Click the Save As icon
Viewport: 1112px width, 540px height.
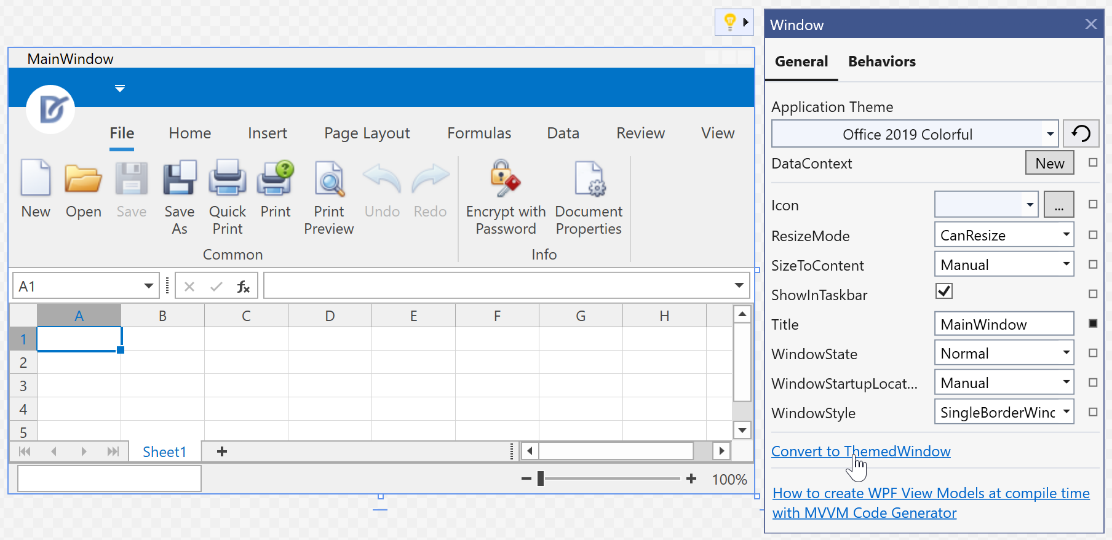click(180, 178)
